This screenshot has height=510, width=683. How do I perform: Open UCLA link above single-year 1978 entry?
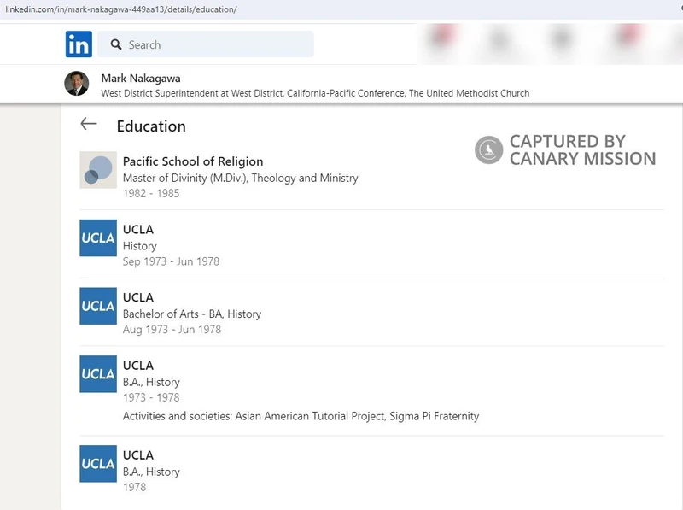coord(138,455)
